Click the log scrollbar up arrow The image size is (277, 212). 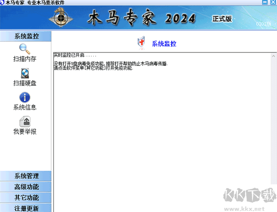point(273,56)
